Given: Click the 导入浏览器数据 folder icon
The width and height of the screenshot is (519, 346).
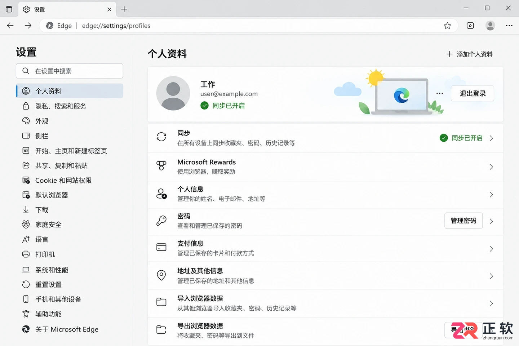Looking at the screenshot, I should click(161, 302).
